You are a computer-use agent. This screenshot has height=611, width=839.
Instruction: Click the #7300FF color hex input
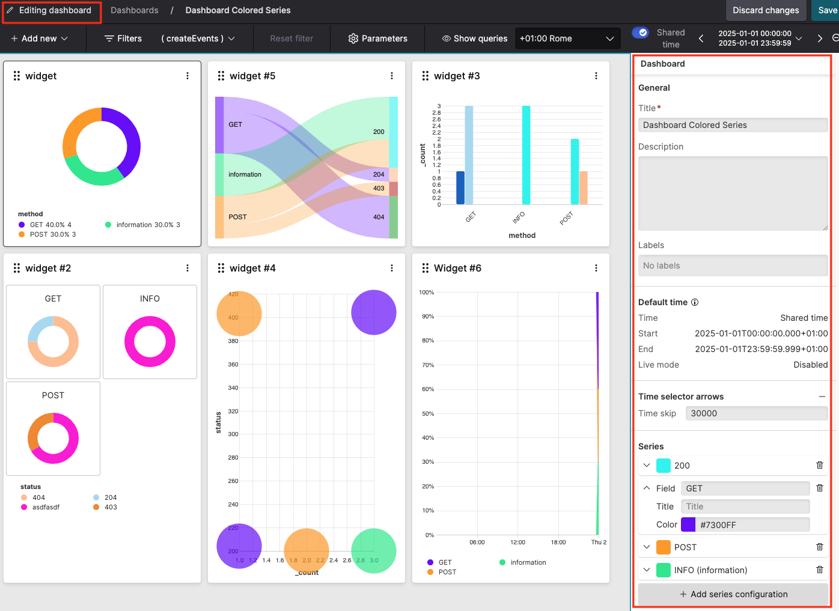pyautogui.click(x=752, y=524)
